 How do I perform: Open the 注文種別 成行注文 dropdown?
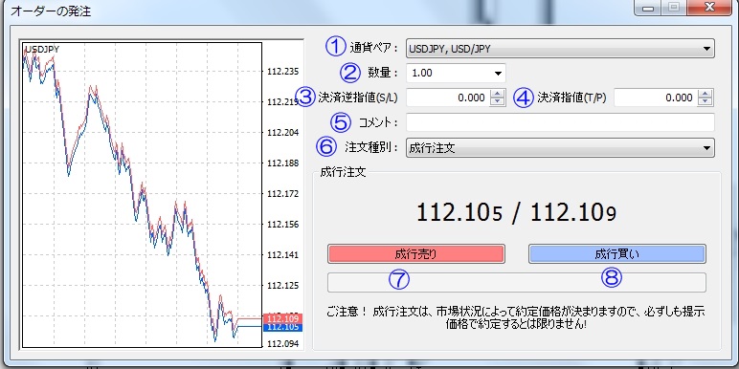pyautogui.click(x=560, y=148)
